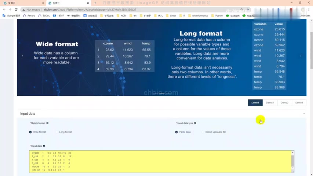Open a new browser tab with plus icon

pos(95,3)
